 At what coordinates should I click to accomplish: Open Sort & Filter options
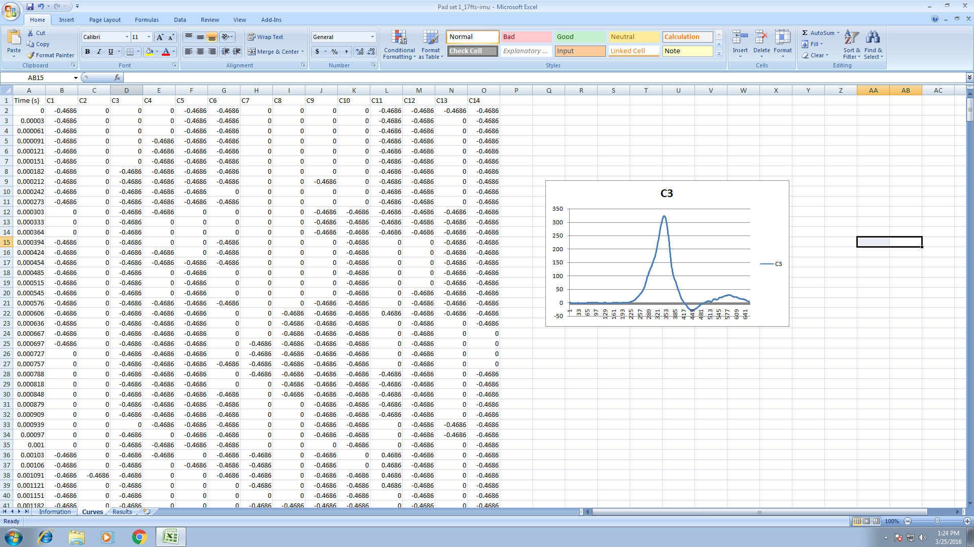point(852,45)
